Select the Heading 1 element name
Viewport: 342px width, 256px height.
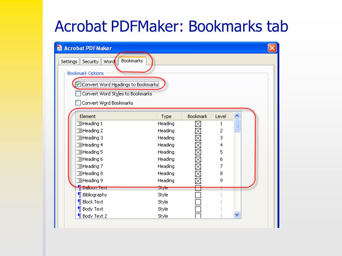[93, 124]
